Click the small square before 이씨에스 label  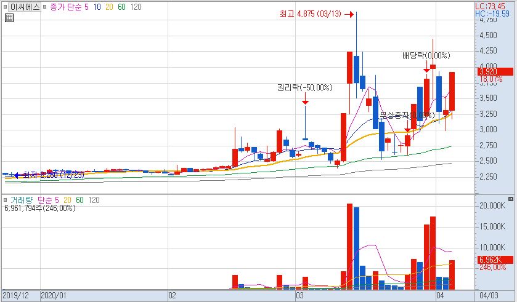[6, 7]
